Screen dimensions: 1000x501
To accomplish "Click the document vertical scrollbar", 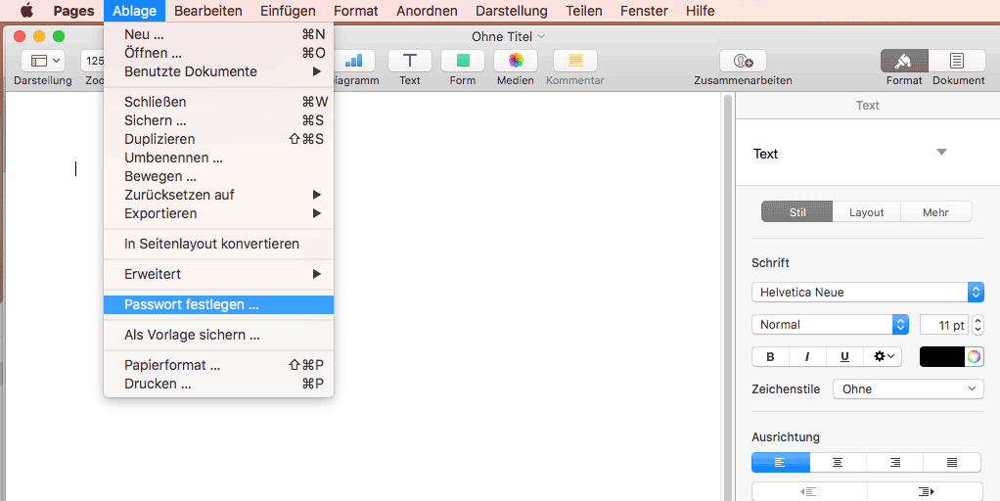I will click(x=726, y=296).
